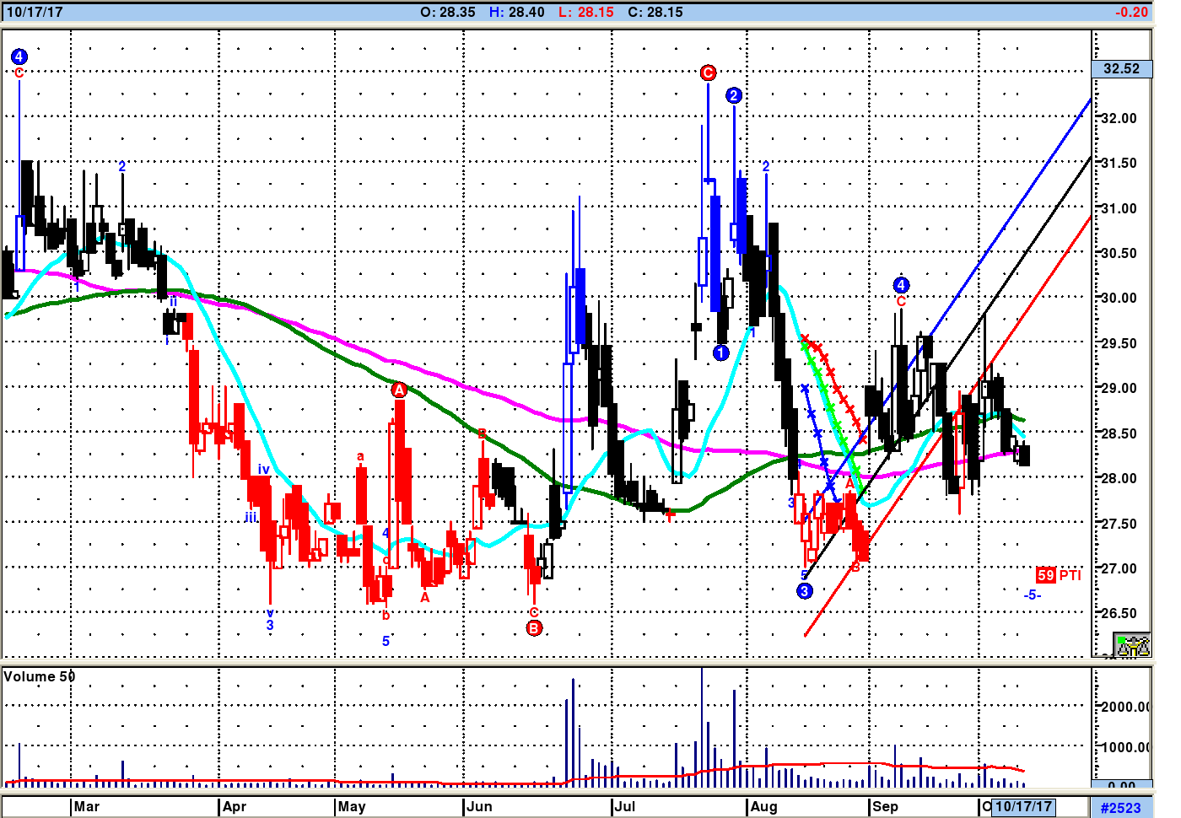Click the balance scale icon below price axis

1132,645
